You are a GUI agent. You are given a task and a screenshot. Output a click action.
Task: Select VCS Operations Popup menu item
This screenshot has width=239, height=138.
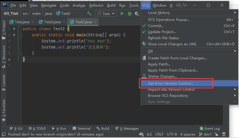pos(189,20)
